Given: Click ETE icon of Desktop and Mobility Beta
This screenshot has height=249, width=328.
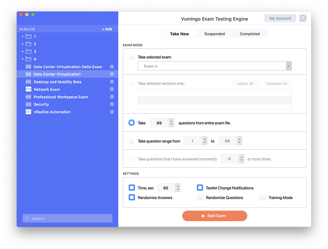Looking at the screenshot, I should [29, 82].
